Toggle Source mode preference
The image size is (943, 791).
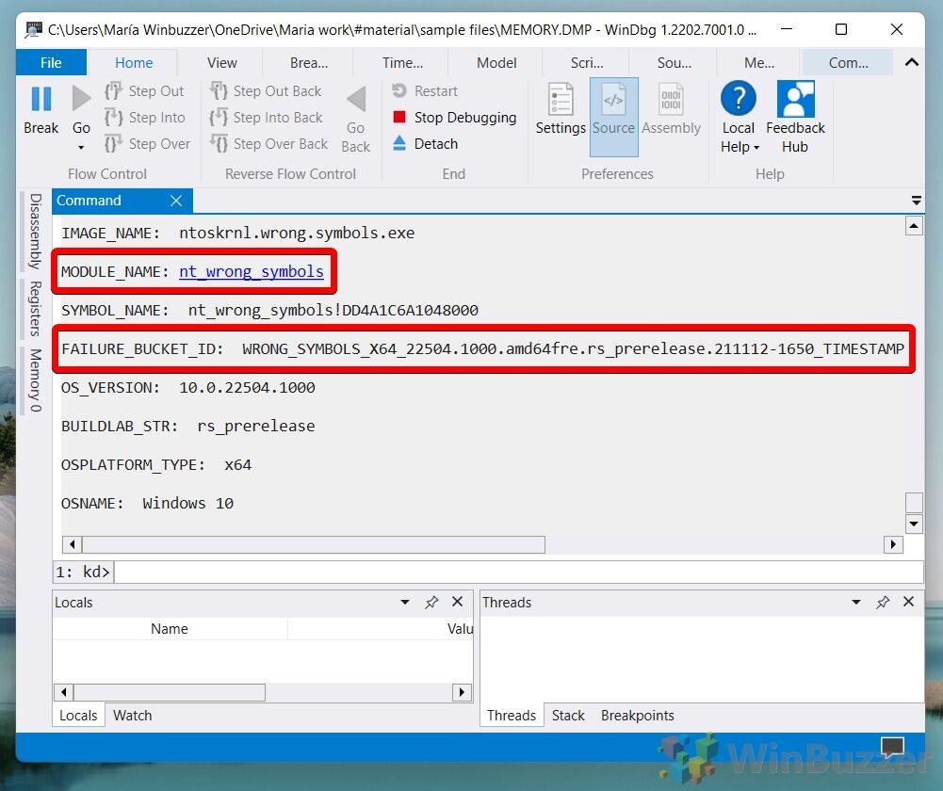[613, 117]
